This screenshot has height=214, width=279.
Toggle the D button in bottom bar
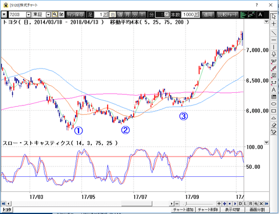[240, 204]
